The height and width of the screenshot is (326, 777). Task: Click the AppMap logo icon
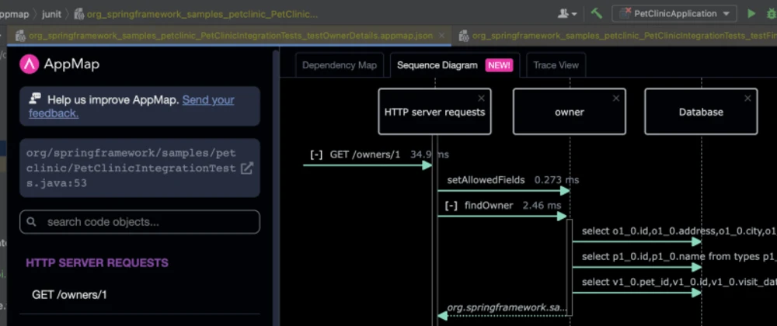point(30,64)
